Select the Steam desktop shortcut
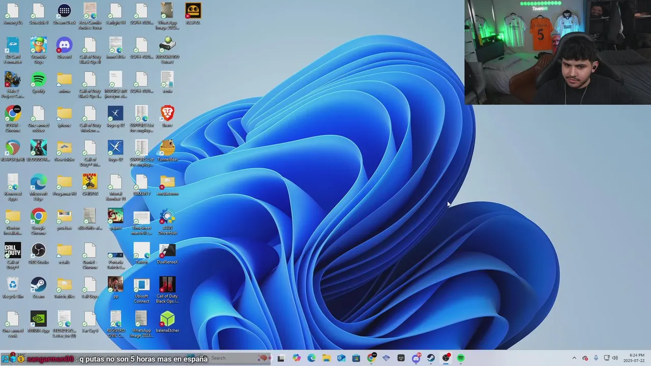Image resolution: width=651 pixels, height=366 pixels. point(39,288)
